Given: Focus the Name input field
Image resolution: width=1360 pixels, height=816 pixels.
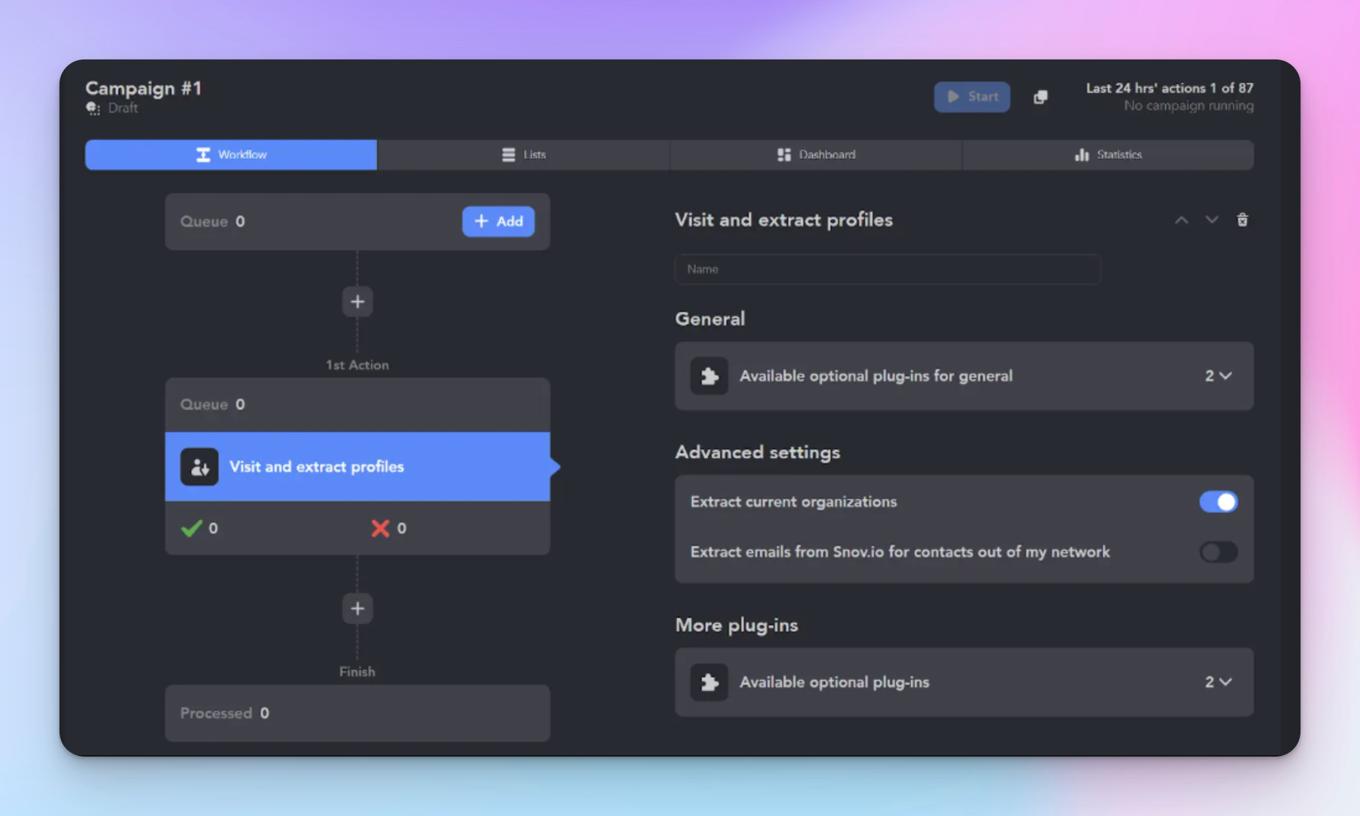Looking at the screenshot, I should pyautogui.click(x=887, y=269).
